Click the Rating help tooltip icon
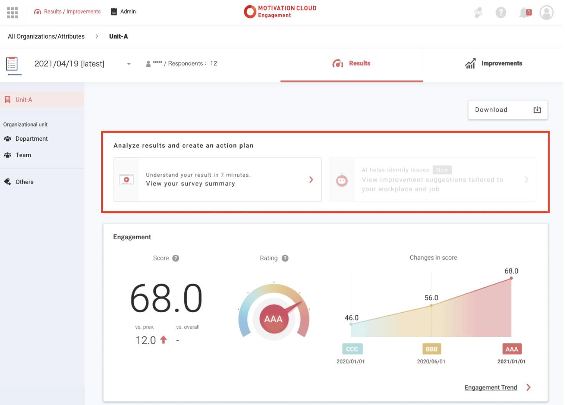 [x=285, y=258]
